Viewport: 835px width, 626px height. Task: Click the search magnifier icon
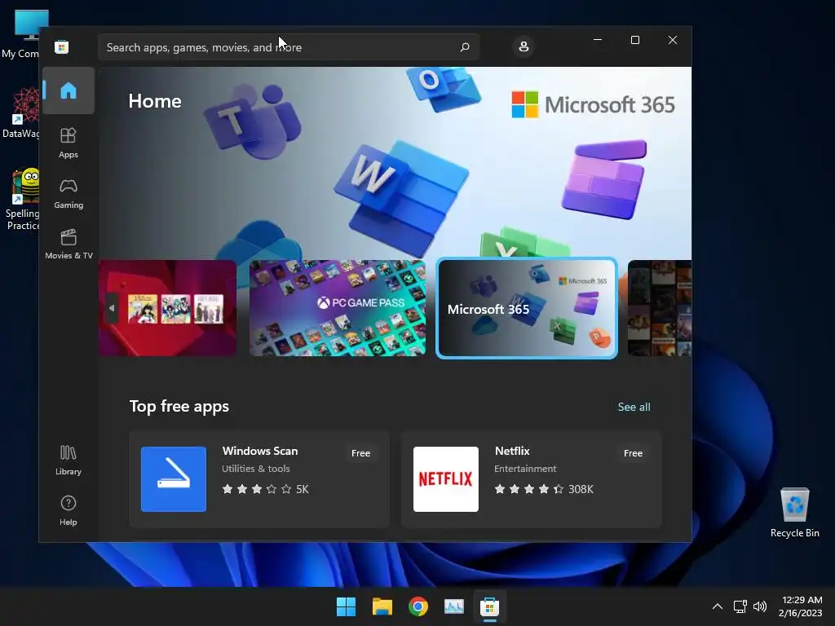pyautogui.click(x=464, y=47)
